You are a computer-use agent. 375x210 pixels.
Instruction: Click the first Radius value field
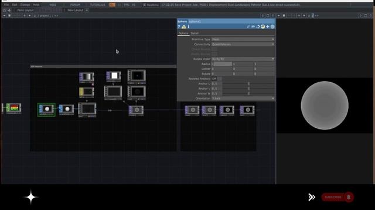(221, 64)
